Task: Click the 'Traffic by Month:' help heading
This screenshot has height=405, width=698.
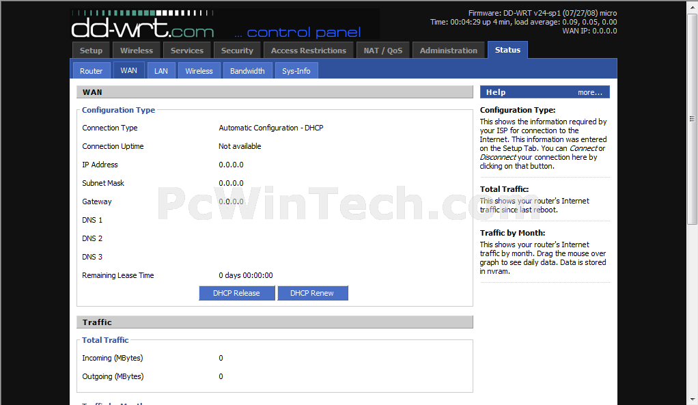Action: point(512,233)
